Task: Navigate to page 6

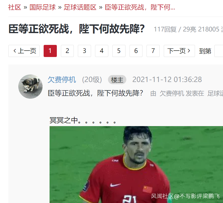Action: [136, 51]
